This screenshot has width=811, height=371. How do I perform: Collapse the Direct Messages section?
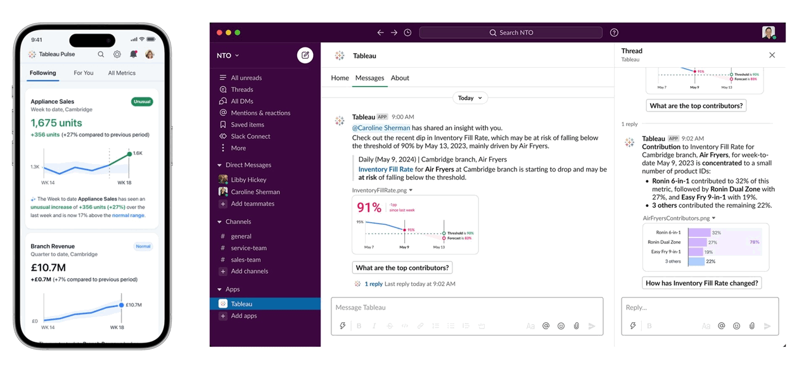click(219, 165)
